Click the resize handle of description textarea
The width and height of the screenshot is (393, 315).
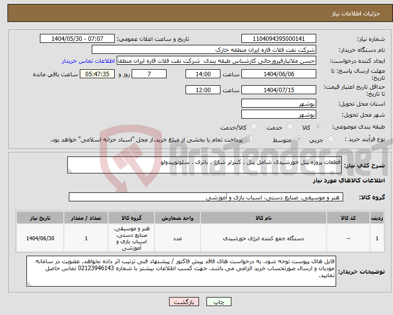click(70, 171)
